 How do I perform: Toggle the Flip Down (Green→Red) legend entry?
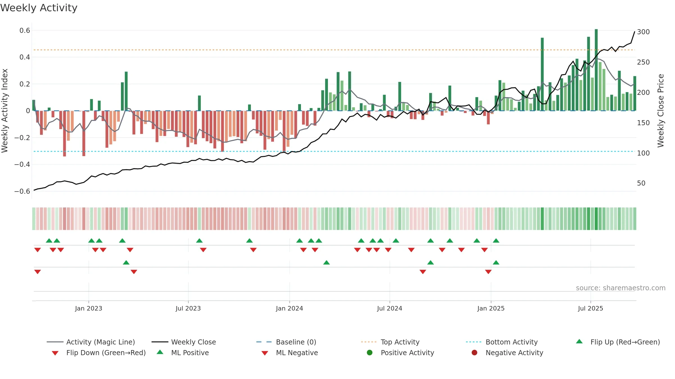(99, 353)
